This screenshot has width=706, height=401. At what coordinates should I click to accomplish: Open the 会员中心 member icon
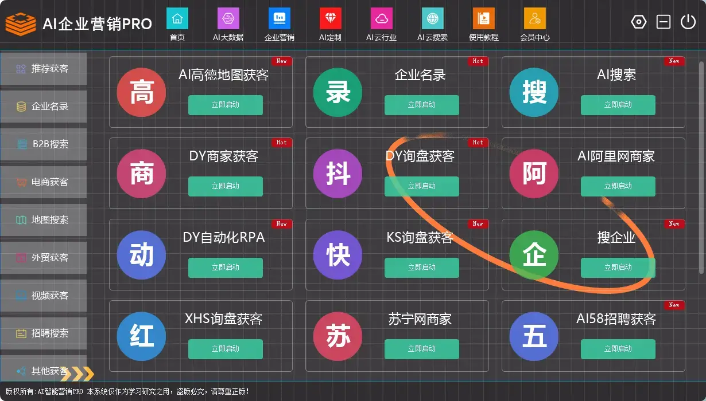535,18
